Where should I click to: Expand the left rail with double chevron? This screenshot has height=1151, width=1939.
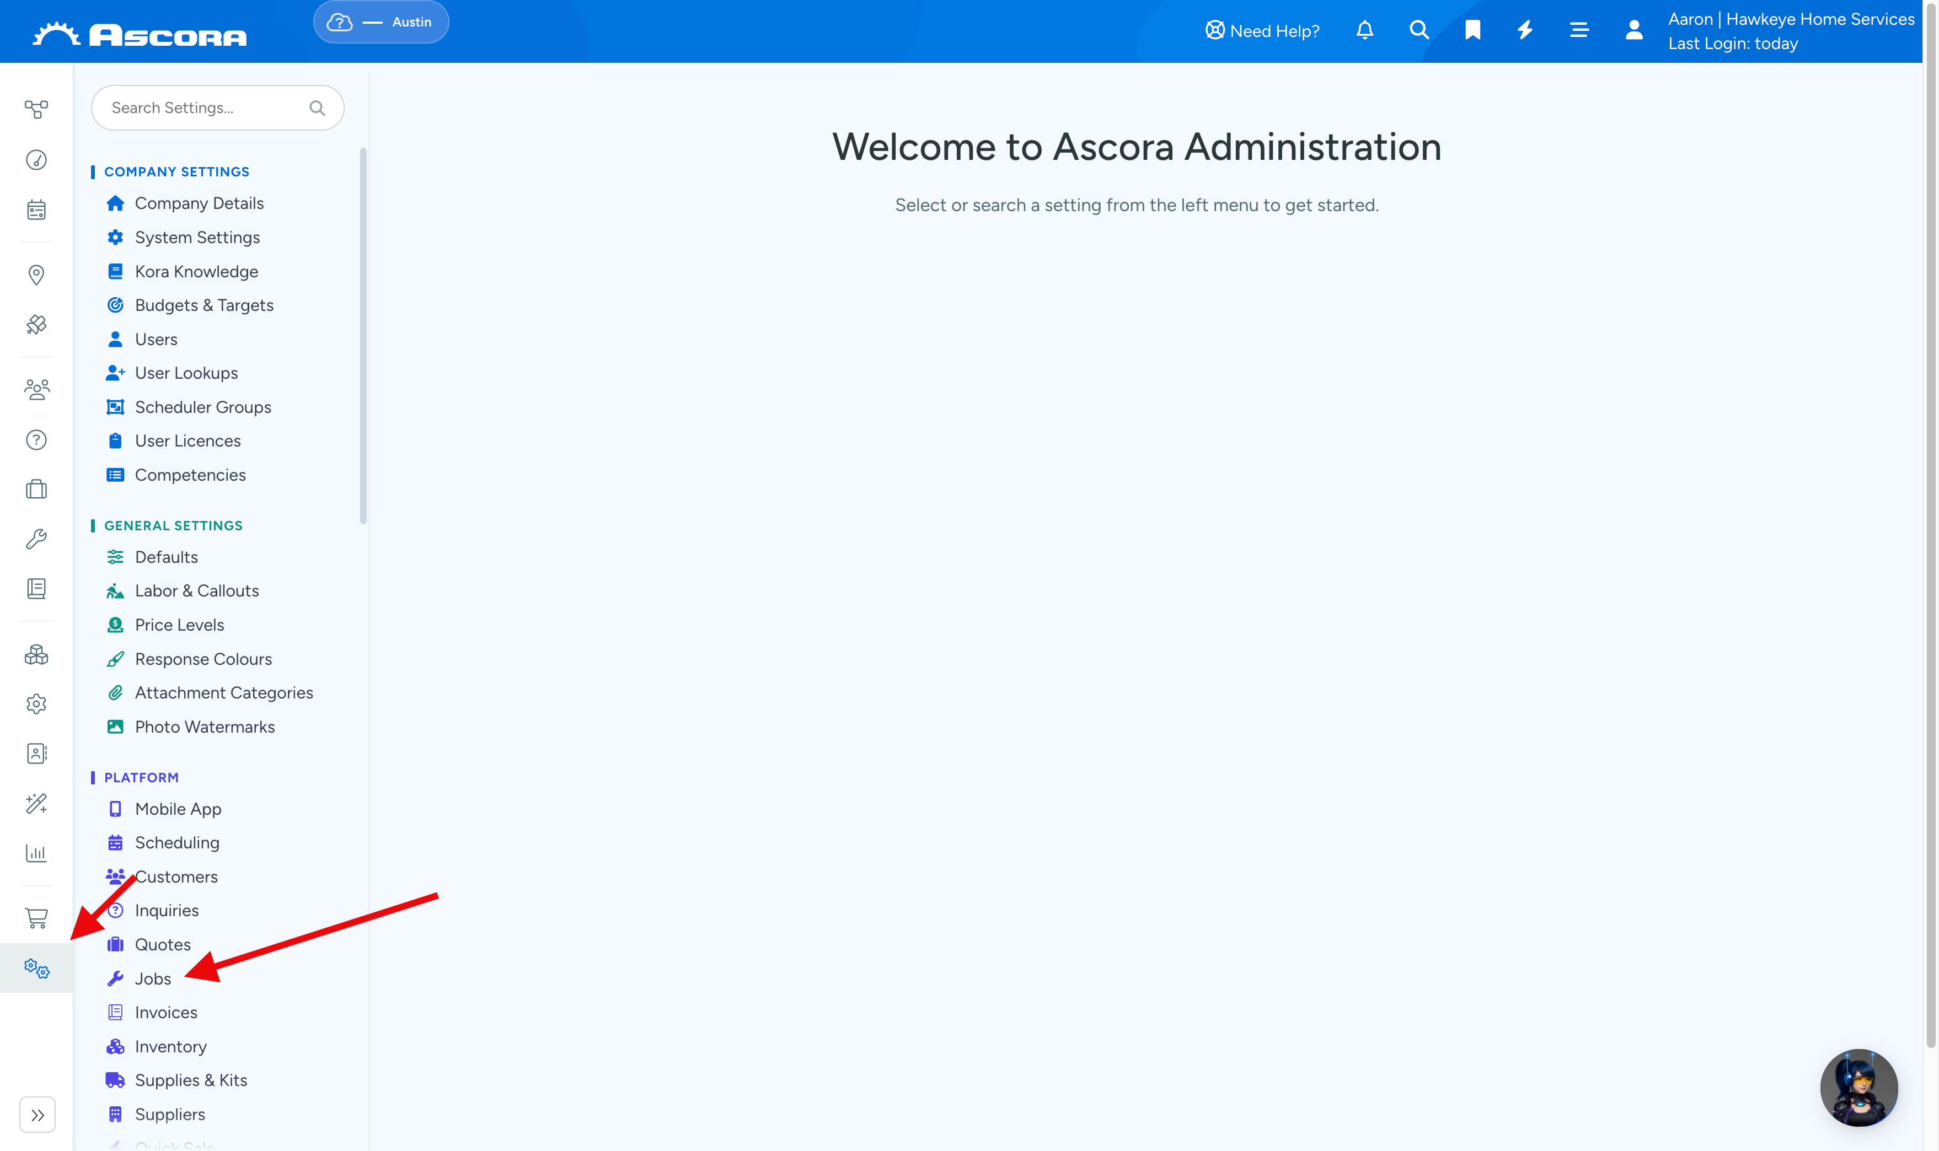click(38, 1115)
